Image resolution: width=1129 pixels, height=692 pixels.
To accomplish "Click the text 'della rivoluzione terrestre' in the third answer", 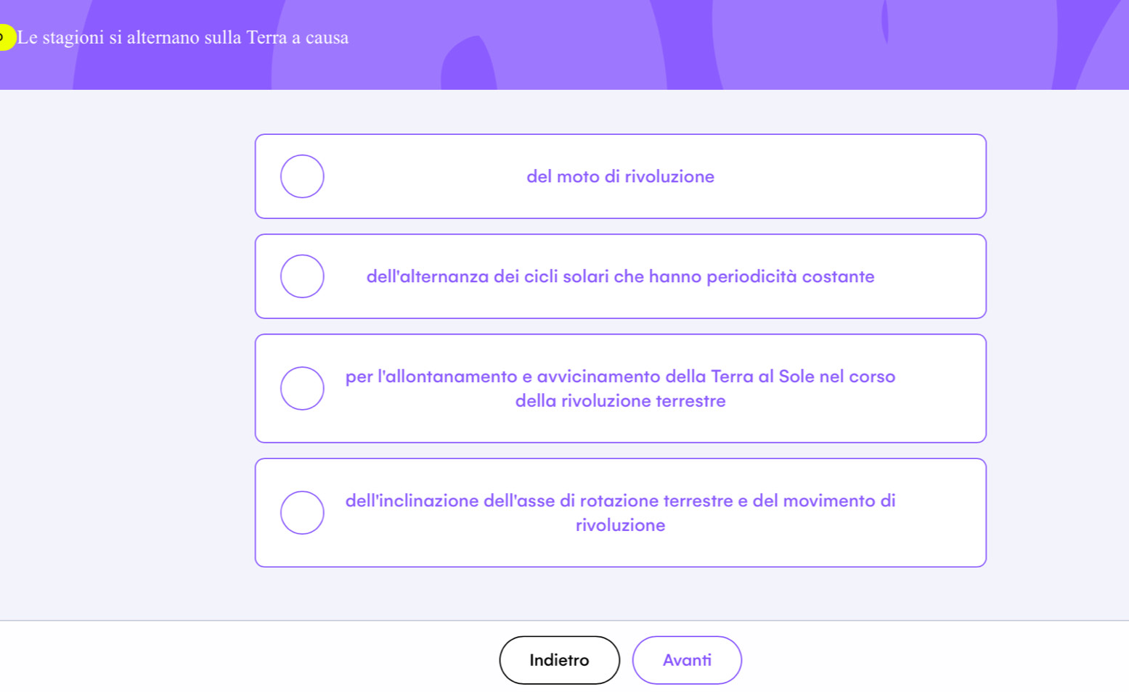I will 620,401.
